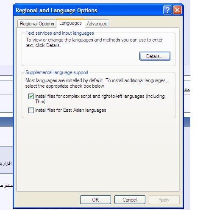Viewport: 217px width, 210px height.
Task: Enable the East Asian languages checkbox
Action: pyautogui.click(x=31, y=110)
